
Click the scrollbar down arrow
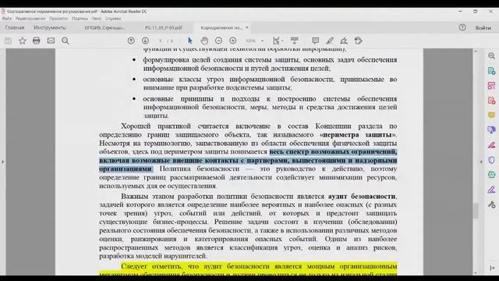(476, 272)
